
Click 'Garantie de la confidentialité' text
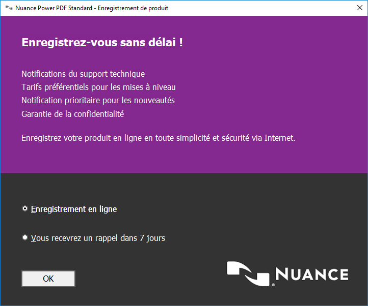click(72, 114)
